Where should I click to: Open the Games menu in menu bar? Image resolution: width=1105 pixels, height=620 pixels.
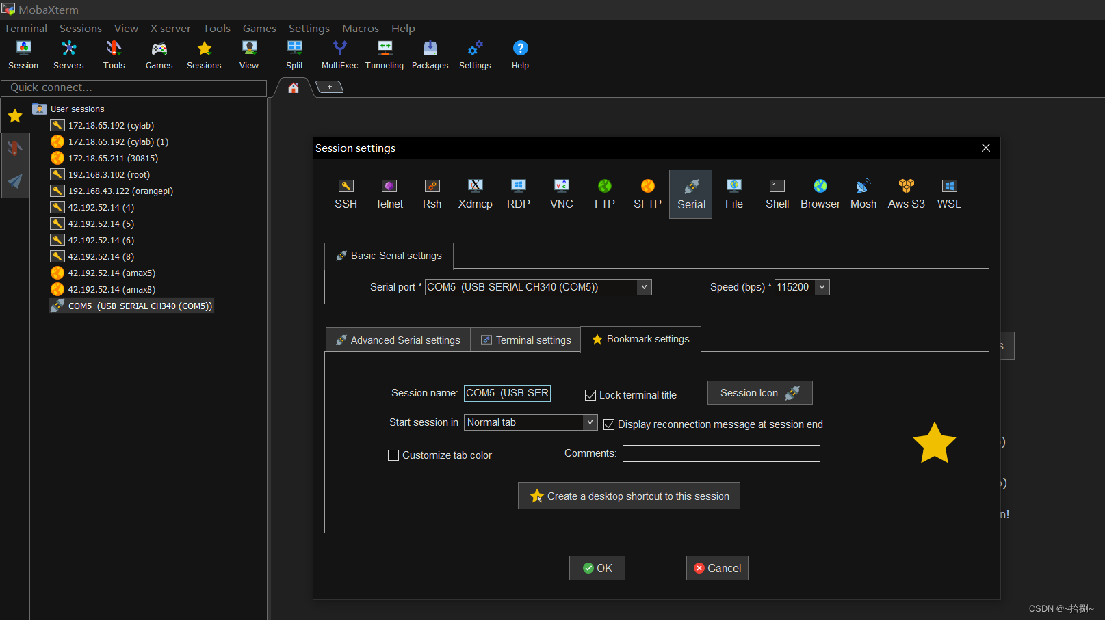pos(259,28)
